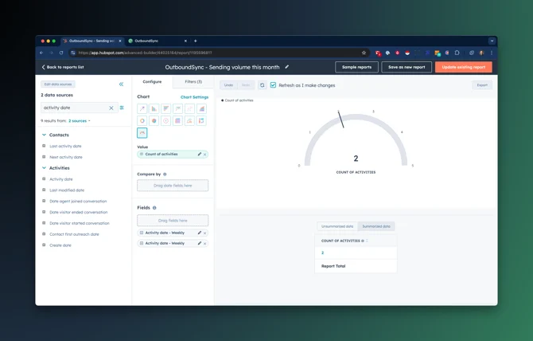This screenshot has width=533, height=341.
Task: Edit the Count of activities value
Action: tap(200, 154)
